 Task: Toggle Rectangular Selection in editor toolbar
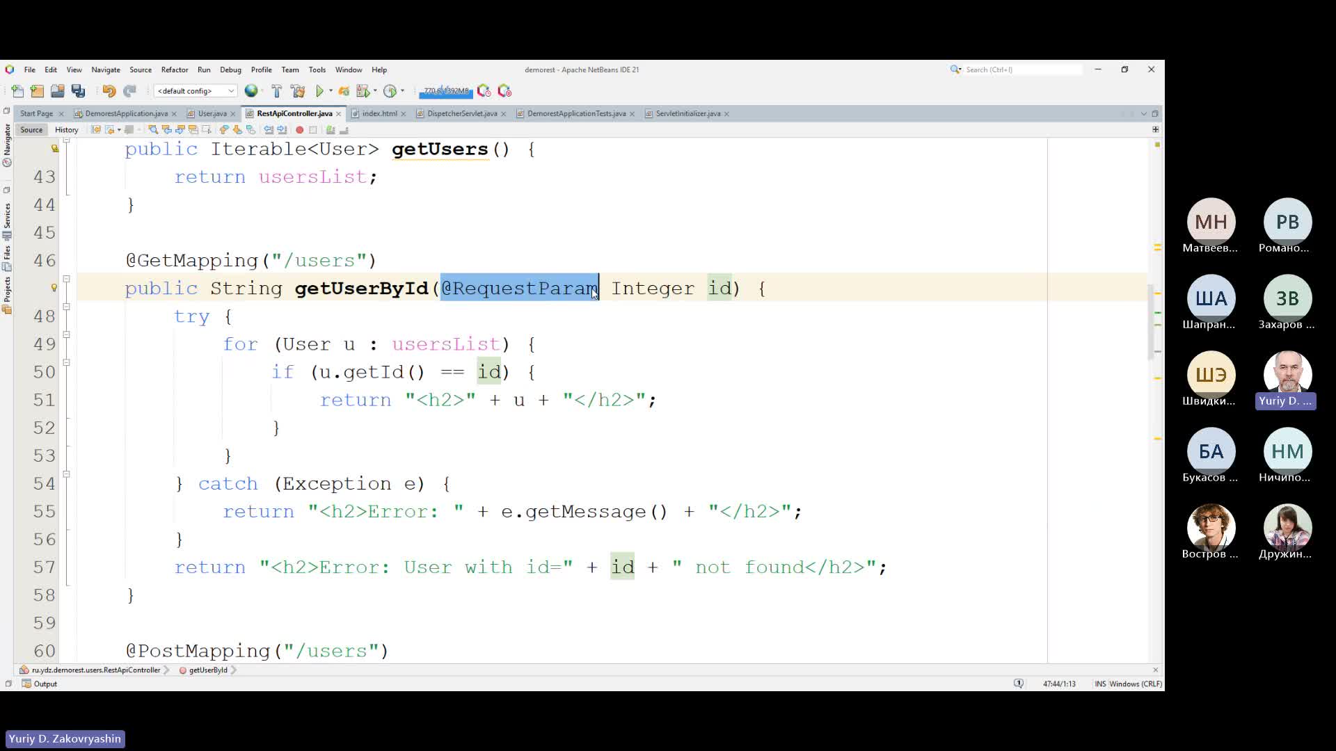tap(206, 130)
